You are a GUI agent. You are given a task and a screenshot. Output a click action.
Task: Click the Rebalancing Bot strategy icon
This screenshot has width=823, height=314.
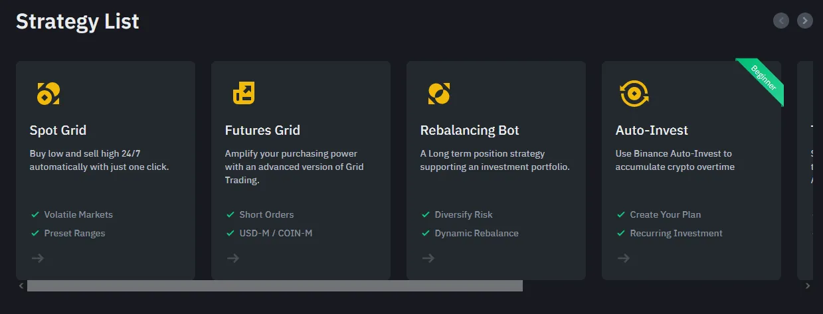[x=439, y=94]
